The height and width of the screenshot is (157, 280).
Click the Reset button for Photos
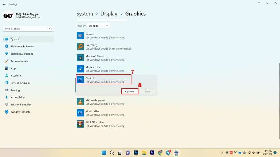148,92
